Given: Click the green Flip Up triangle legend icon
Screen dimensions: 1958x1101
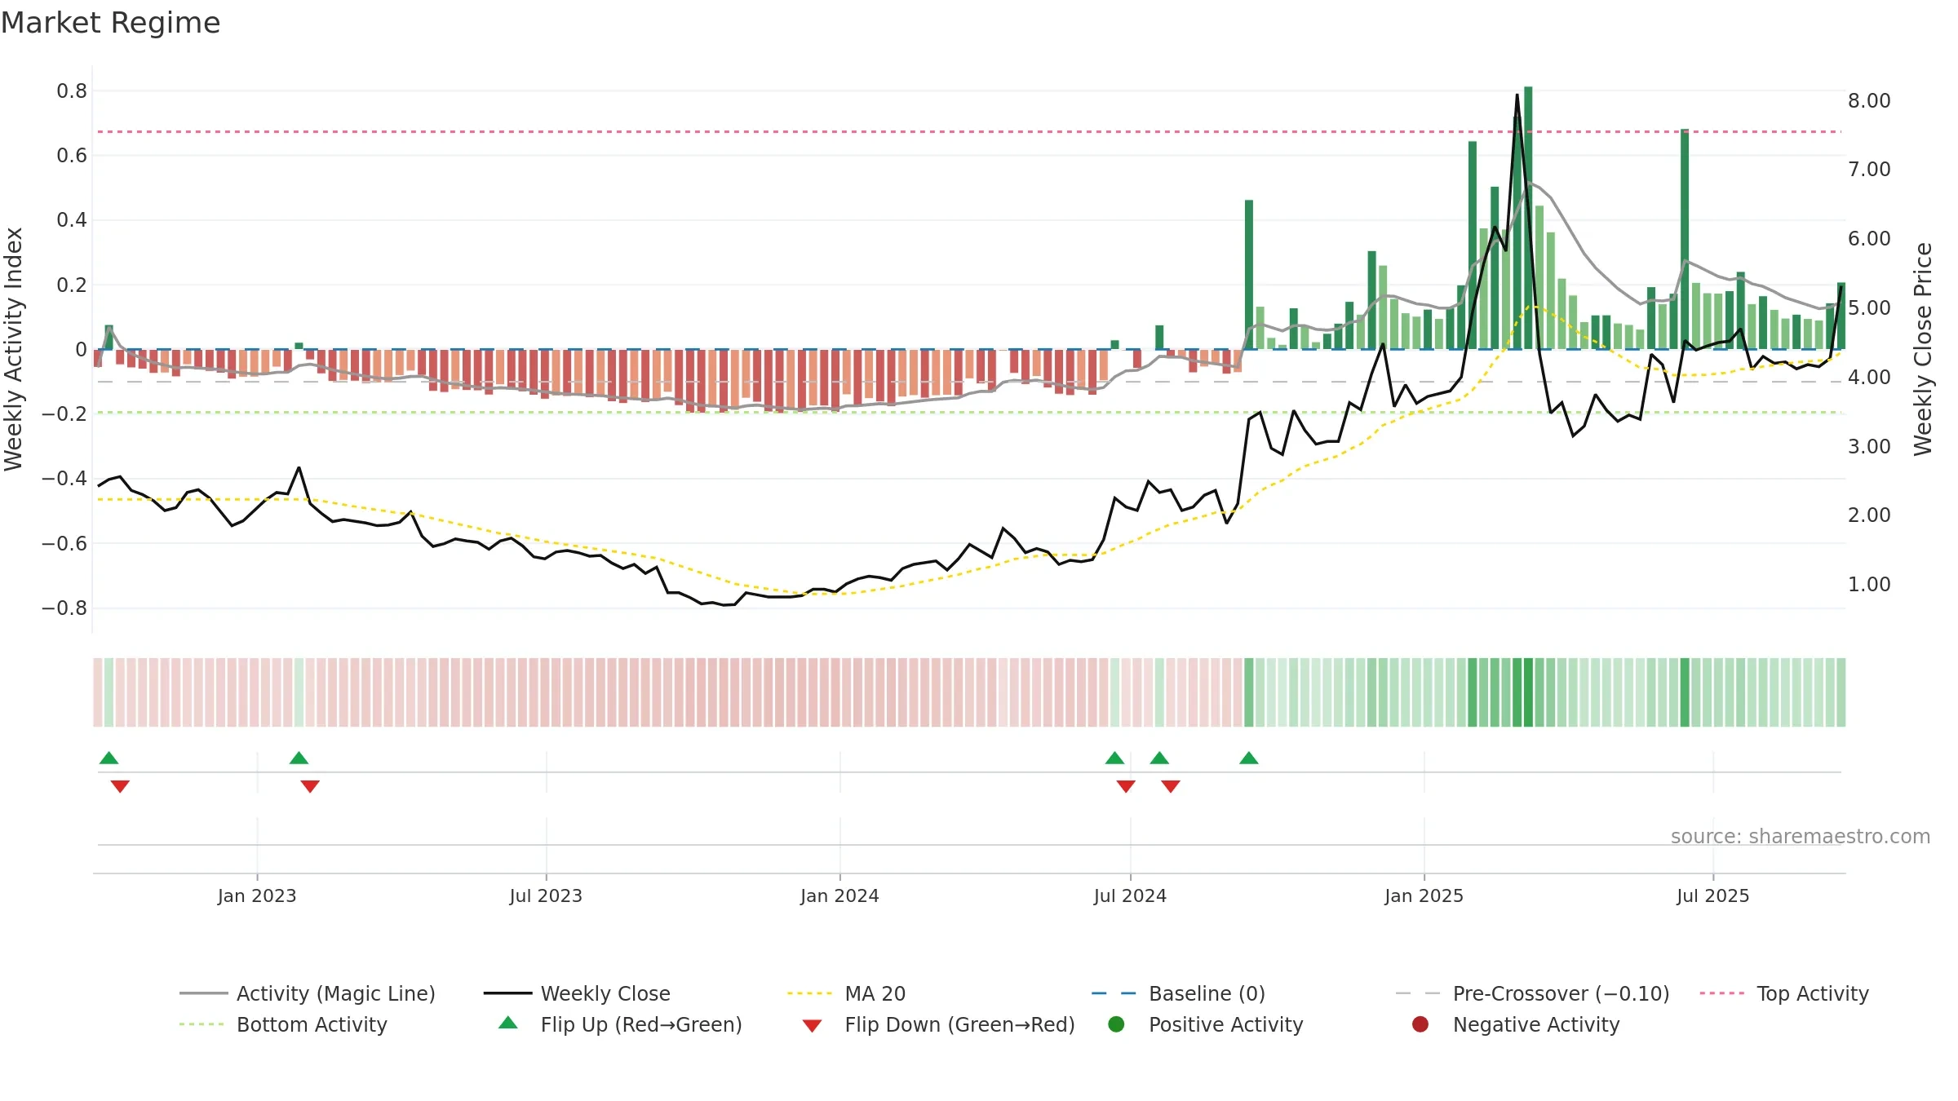Looking at the screenshot, I should pyautogui.click(x=508, y=1023).
